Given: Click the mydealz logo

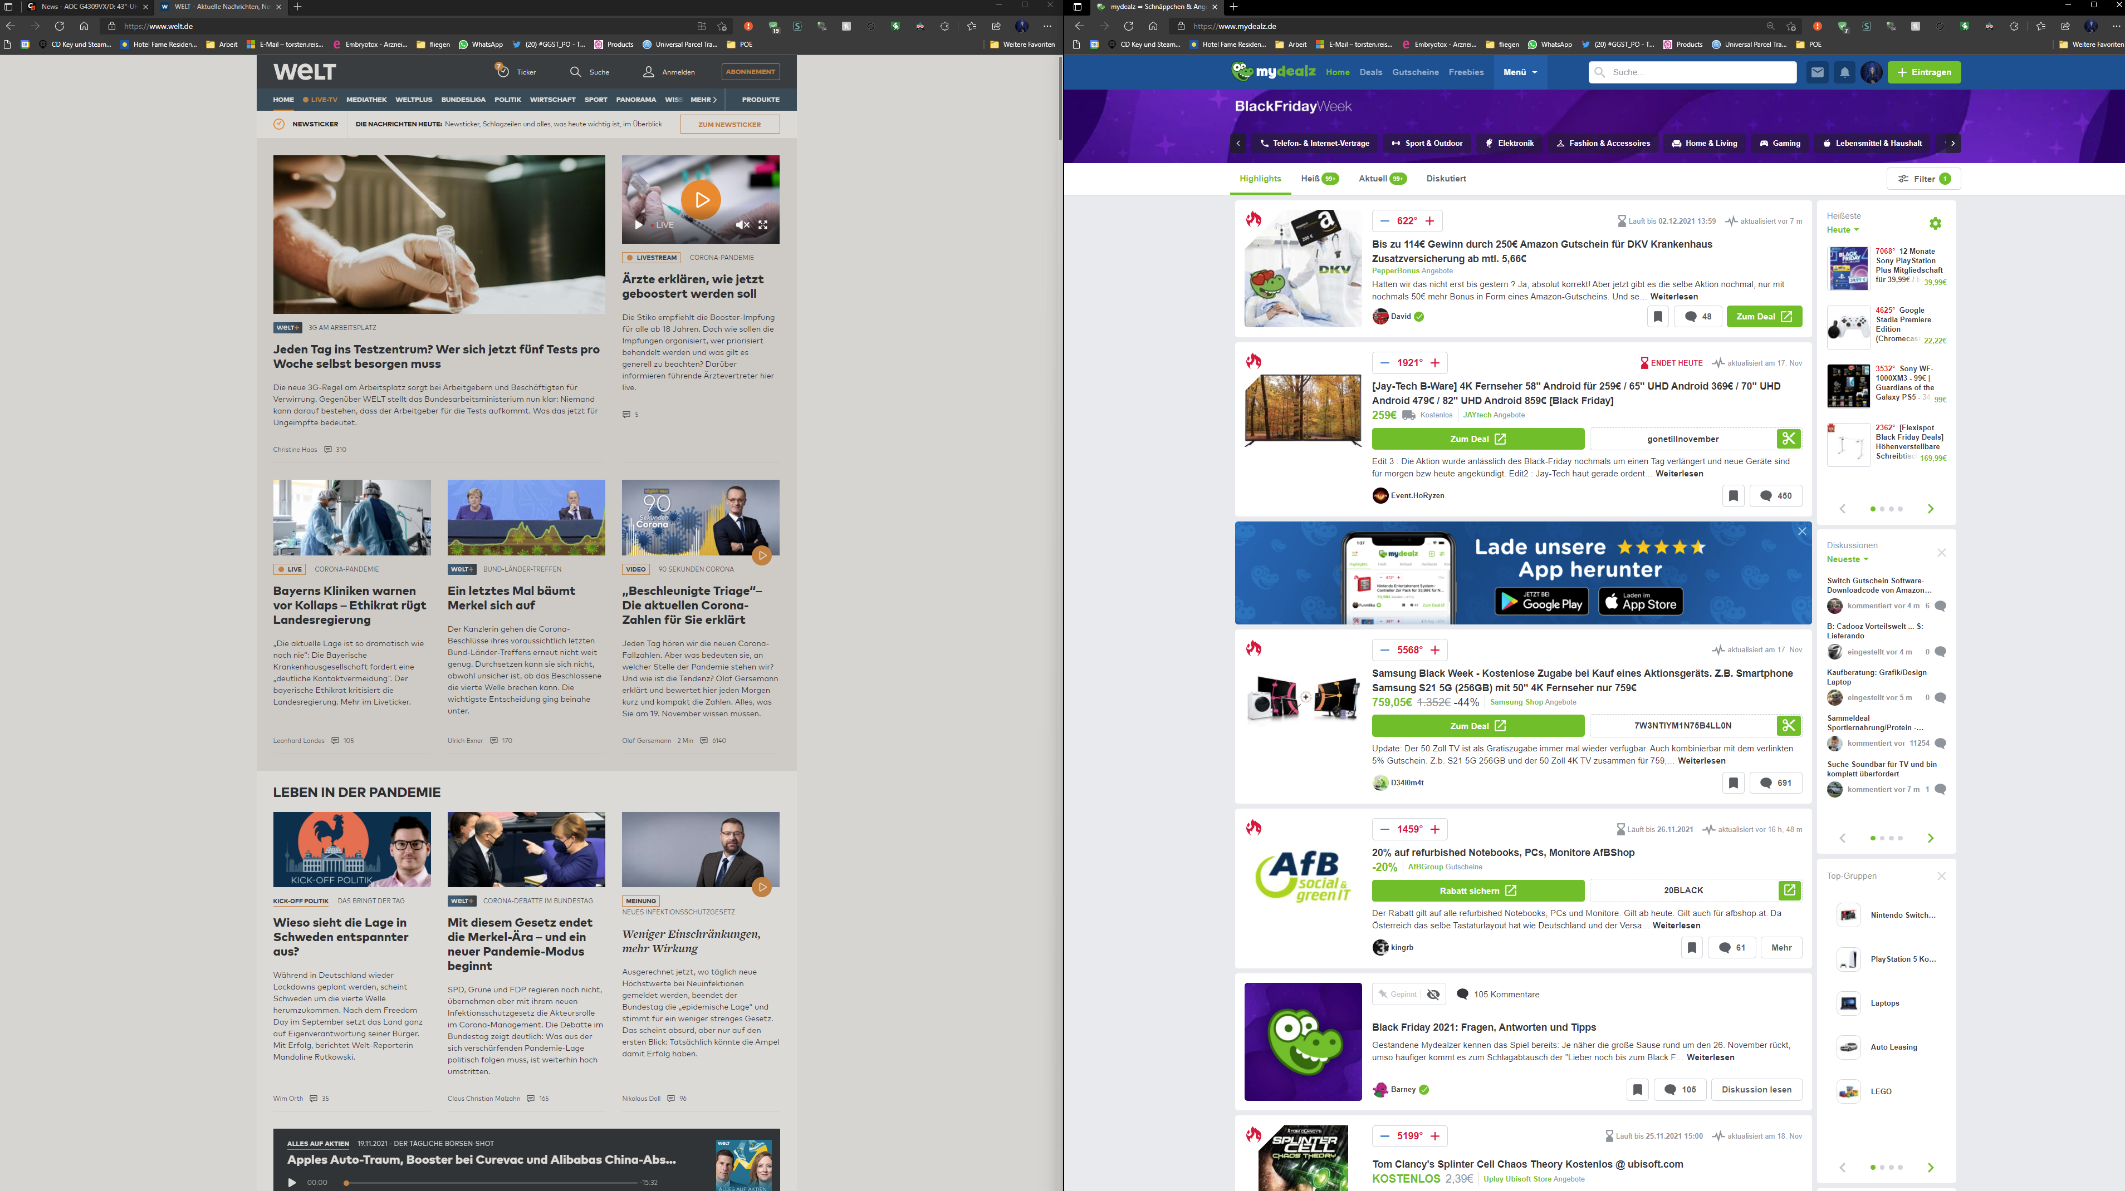Looking at the screenshot, I should point(1273,72).
